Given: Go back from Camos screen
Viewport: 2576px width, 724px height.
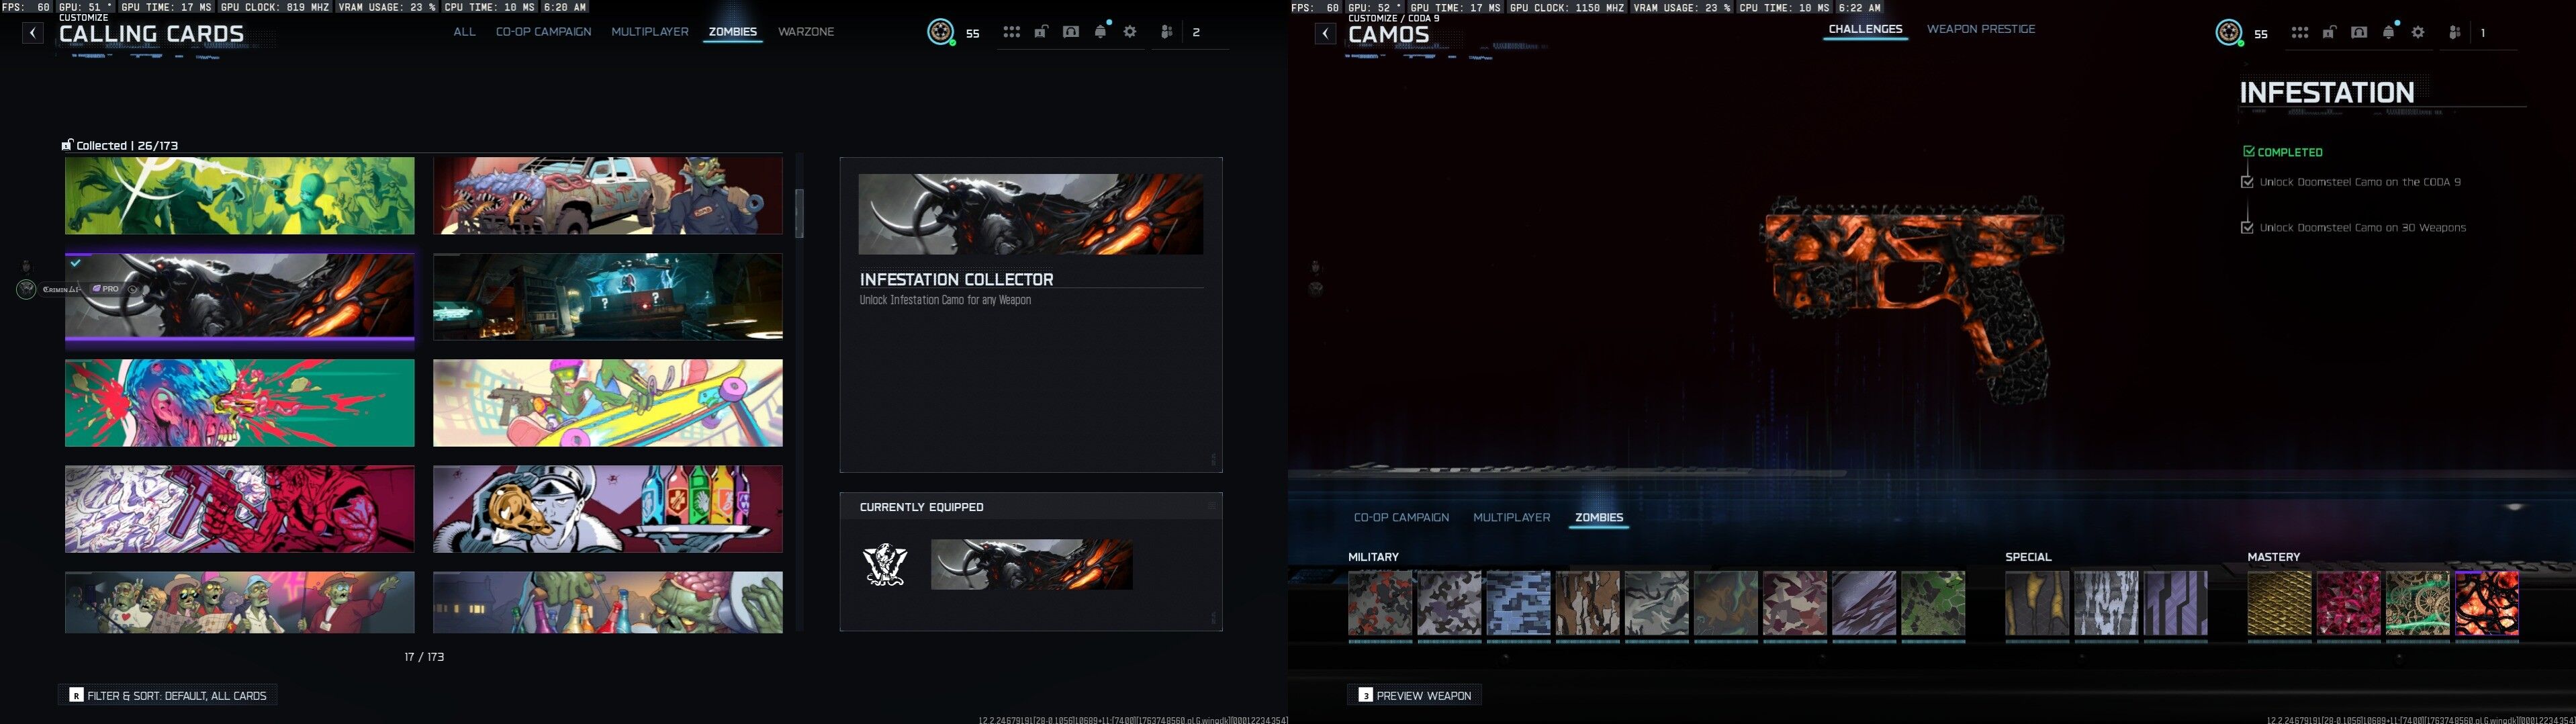Looking at the screenshot, I should 1325,34.
